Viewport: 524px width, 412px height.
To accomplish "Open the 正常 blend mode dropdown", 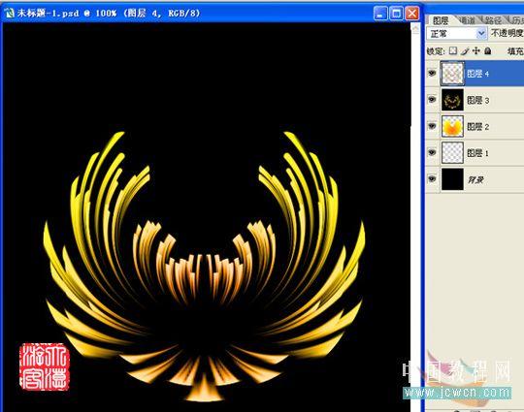I will (x=456, y=33).
